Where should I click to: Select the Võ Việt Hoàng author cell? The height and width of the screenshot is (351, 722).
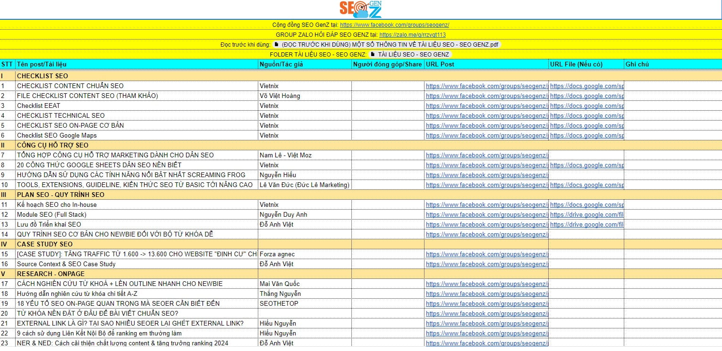pyautogui.click(x=305, y=96)
